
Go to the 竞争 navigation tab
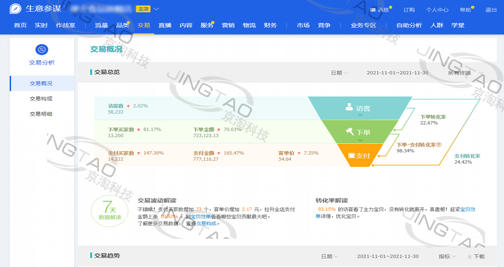[x=324, y=25]
